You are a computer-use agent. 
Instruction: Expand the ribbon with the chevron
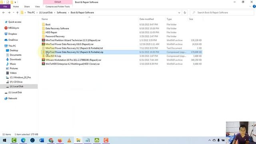tap(250, 6)
